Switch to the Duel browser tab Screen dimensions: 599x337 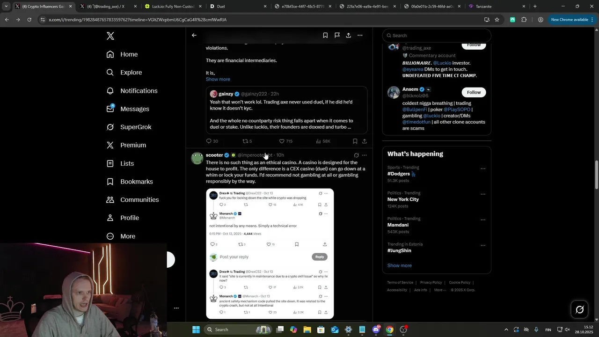tap(237, 7)
